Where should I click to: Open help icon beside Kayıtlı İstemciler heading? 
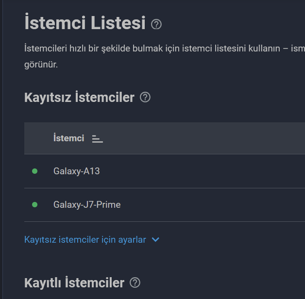click(135, 282)
